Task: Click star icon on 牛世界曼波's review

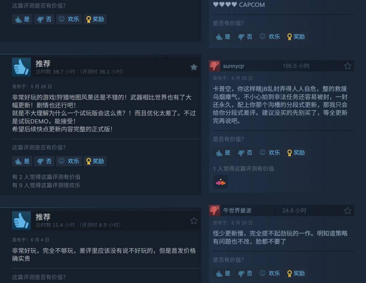Action: coord(348,211)
